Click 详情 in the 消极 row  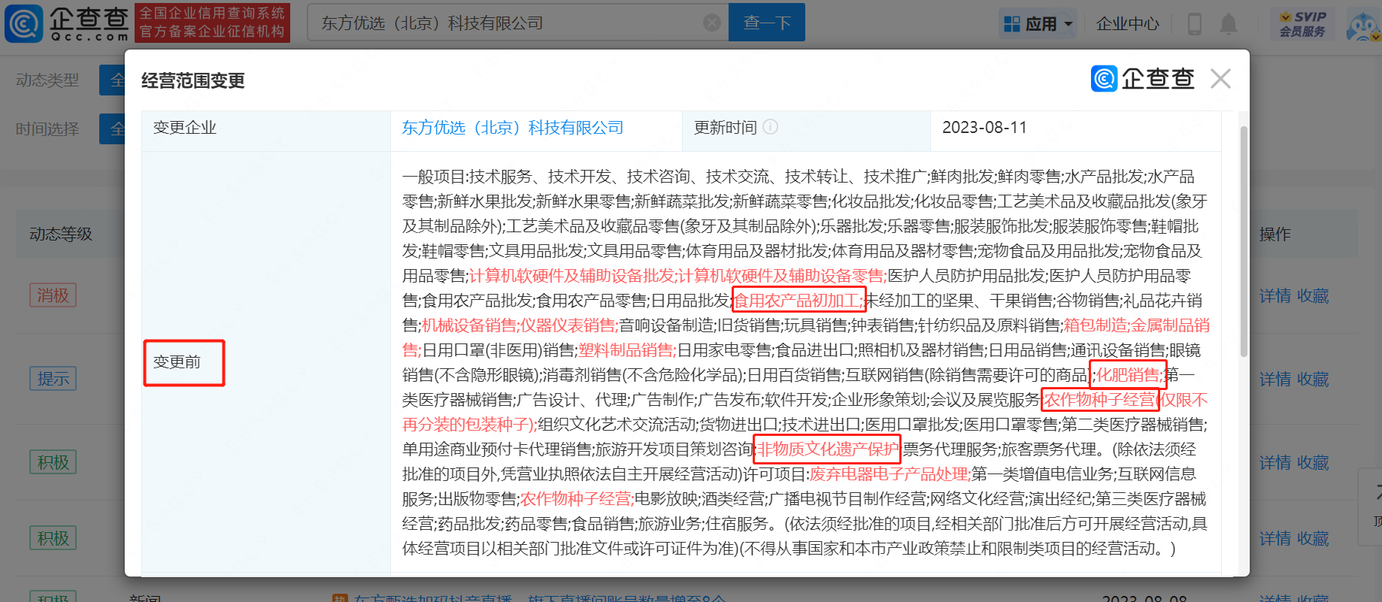(1274, 296)
